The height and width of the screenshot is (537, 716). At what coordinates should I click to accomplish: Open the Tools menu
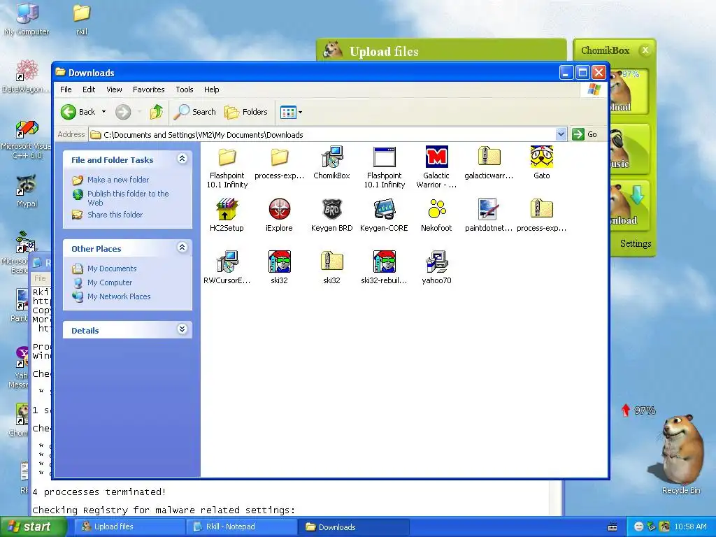(x=185, y=89)
